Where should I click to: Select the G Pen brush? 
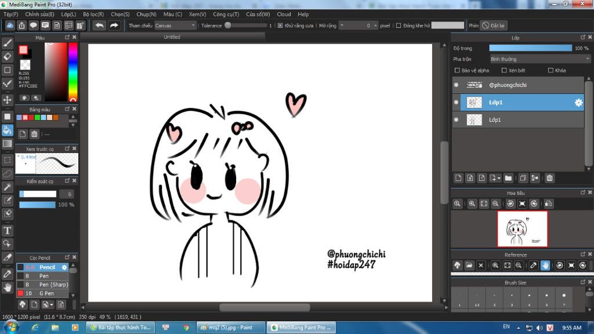coord(42,293)
